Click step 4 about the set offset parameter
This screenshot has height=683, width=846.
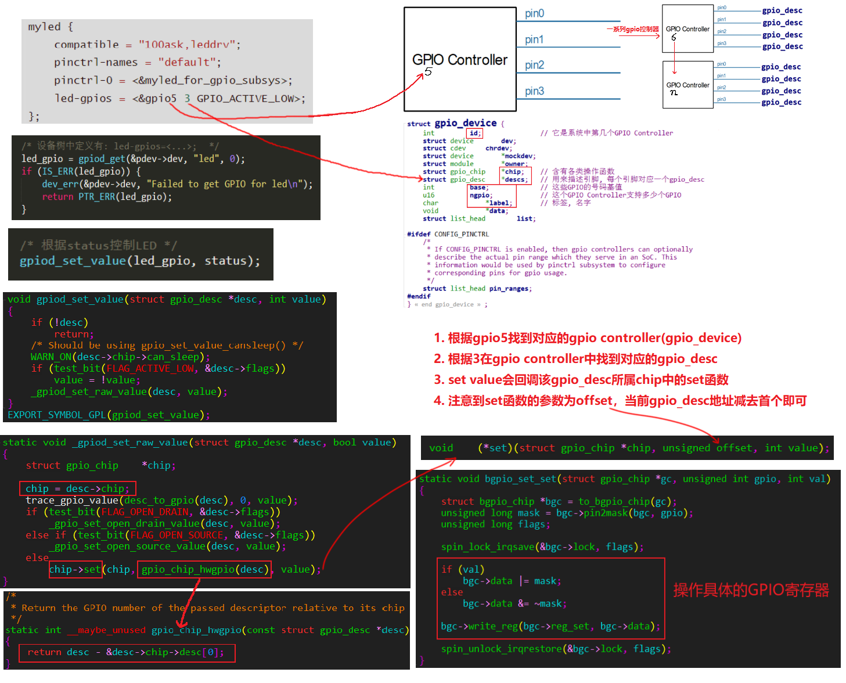[x=620, y=401]
